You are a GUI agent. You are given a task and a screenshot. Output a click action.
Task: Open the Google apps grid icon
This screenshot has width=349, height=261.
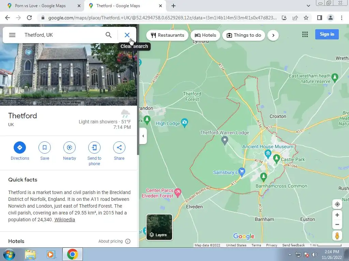[x=305, y=34]
